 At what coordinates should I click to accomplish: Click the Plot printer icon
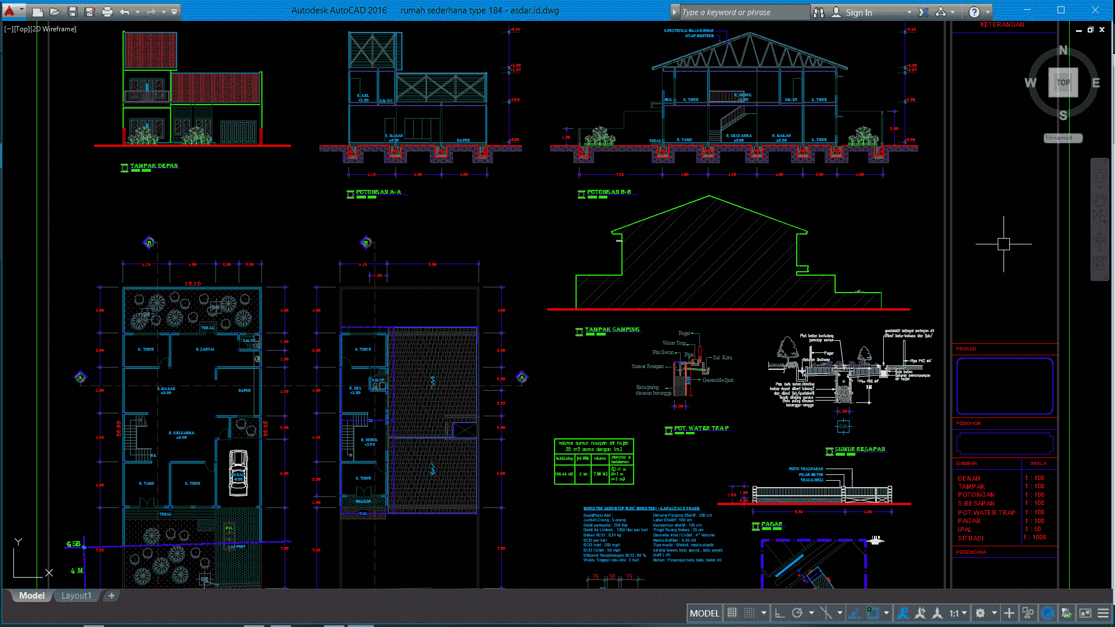[107, 12]
